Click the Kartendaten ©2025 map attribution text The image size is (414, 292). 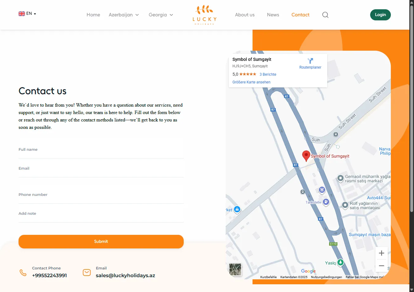pyautogui.click(x=294, y=277)
